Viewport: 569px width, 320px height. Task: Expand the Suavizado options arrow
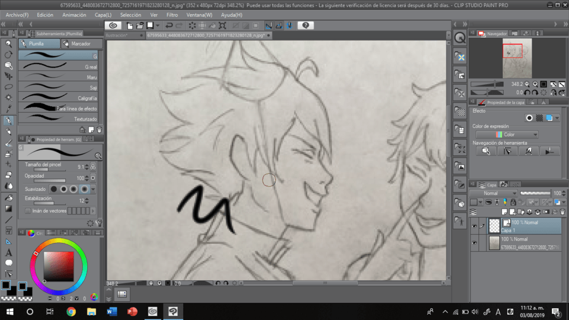click(93, 189)
